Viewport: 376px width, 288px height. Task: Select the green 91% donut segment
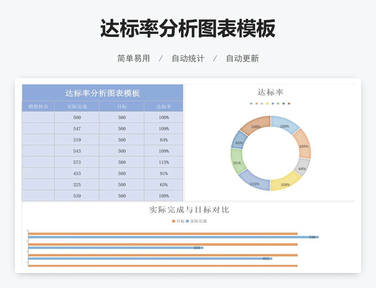coord(237,162)
